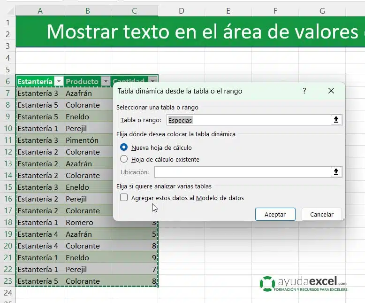Click the Cancelar button
This screenshot has width=365, height=303.
point(322,214)
